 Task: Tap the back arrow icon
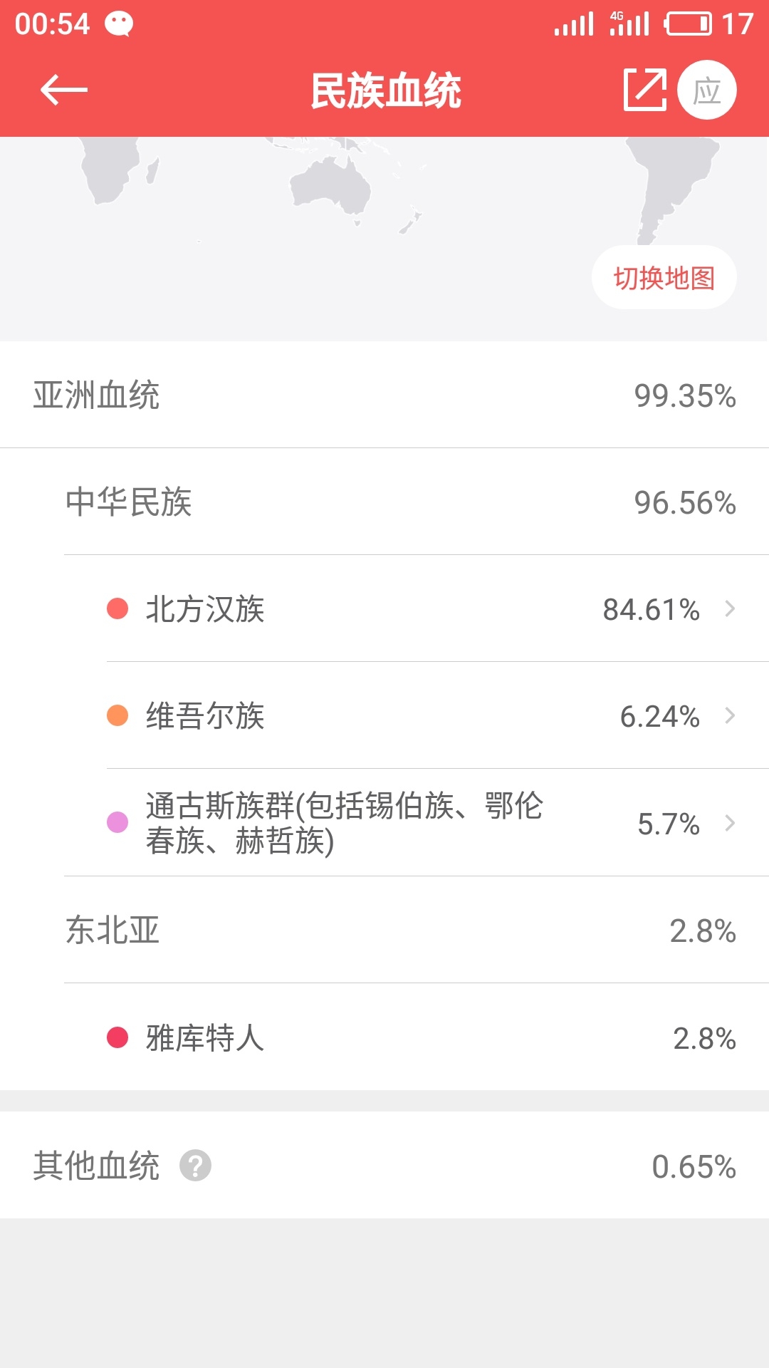63,90
